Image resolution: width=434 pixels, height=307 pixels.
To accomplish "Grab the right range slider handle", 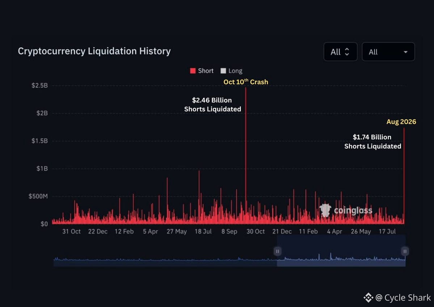I will (405, 251).
